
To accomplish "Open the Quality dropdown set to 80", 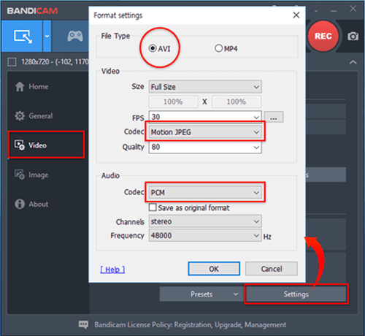I will [205, 147].
